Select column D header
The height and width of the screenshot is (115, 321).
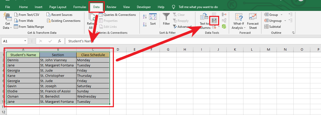click(118, 49)
